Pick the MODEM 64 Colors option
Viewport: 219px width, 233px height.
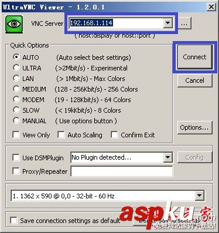(16, 99)
